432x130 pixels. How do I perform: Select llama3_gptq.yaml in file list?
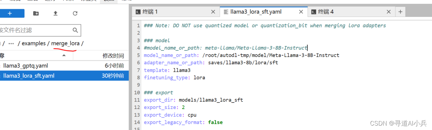coord(64,66)
